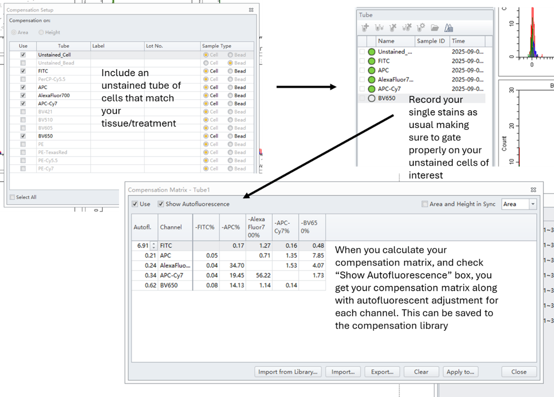
Task: Click the Apply to... button
Action: [460, 372]
